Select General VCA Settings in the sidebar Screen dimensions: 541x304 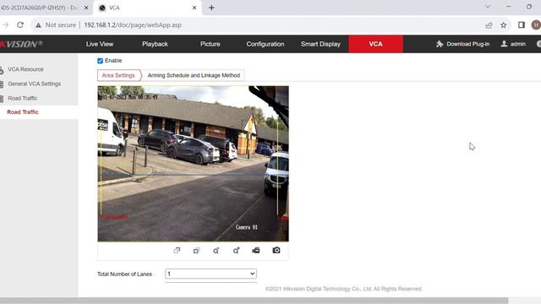pos(34,84)
